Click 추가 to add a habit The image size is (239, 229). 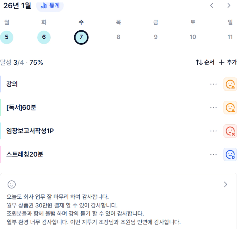coord(228,62)
